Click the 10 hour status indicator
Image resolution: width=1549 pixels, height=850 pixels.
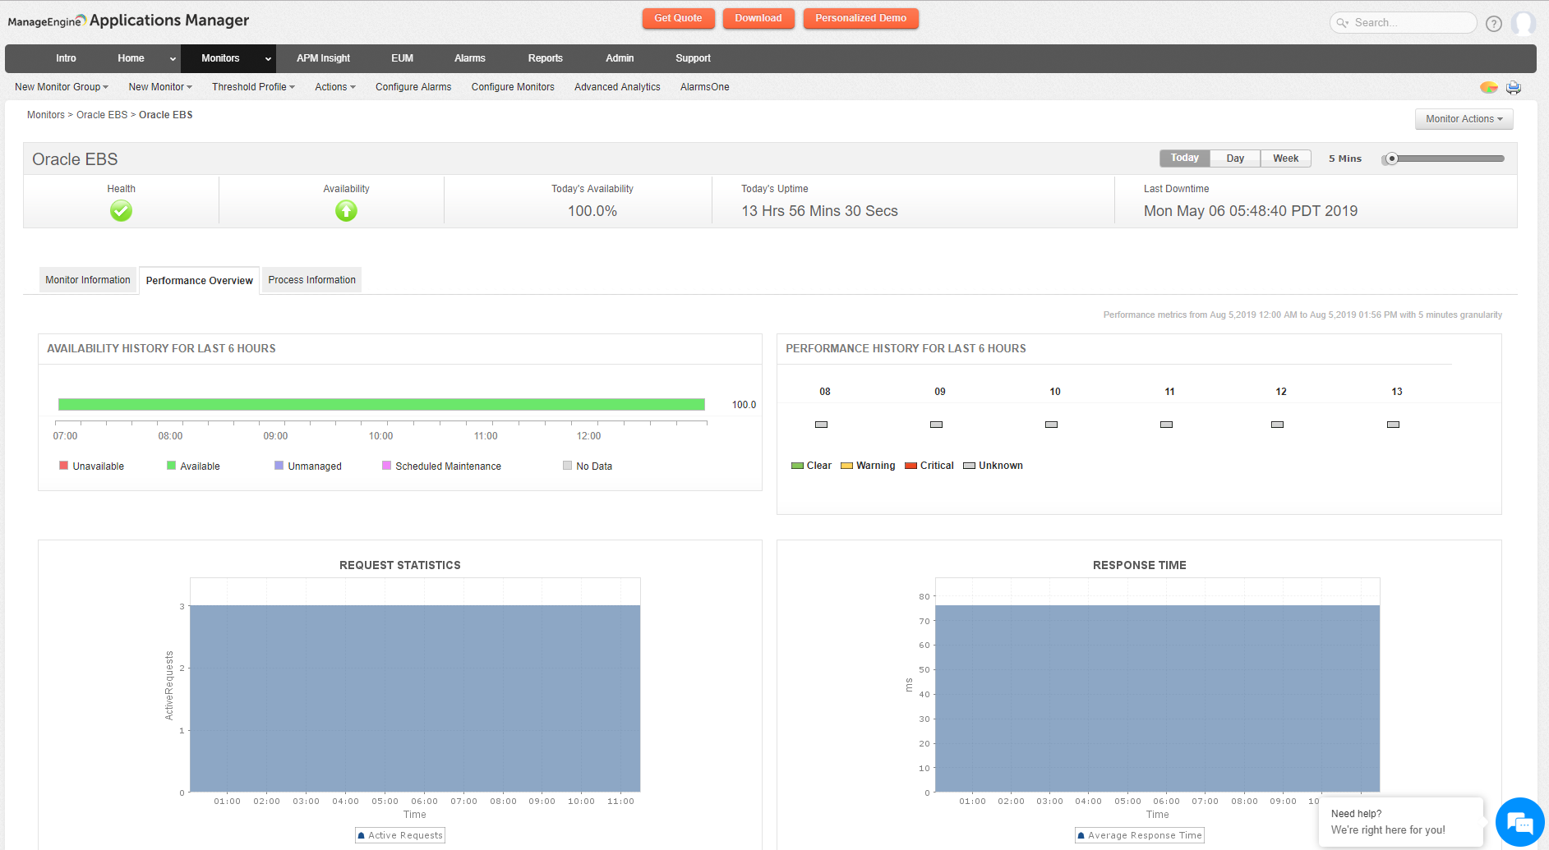(x=1051, y=425)
